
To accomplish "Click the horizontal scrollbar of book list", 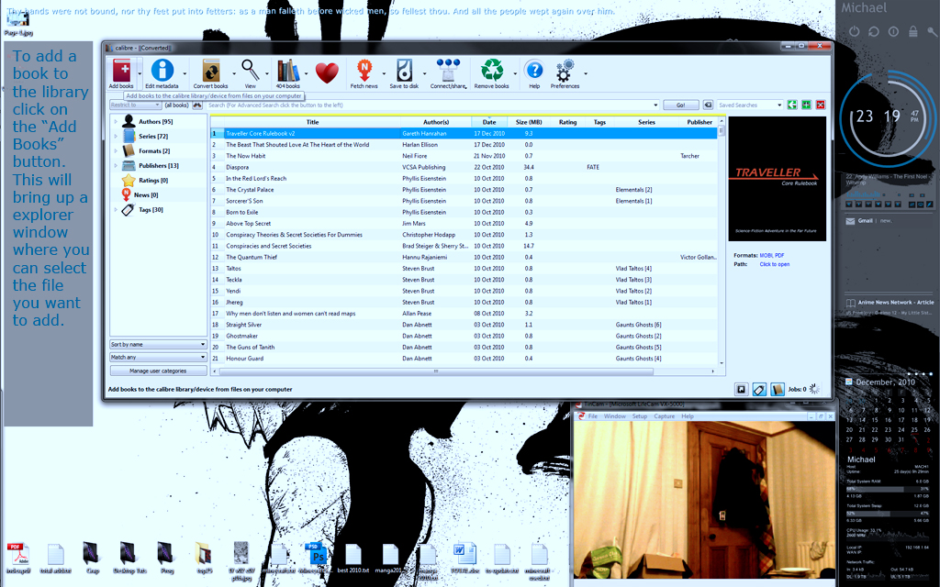I will pyautogui.click(x=436, y=371).
